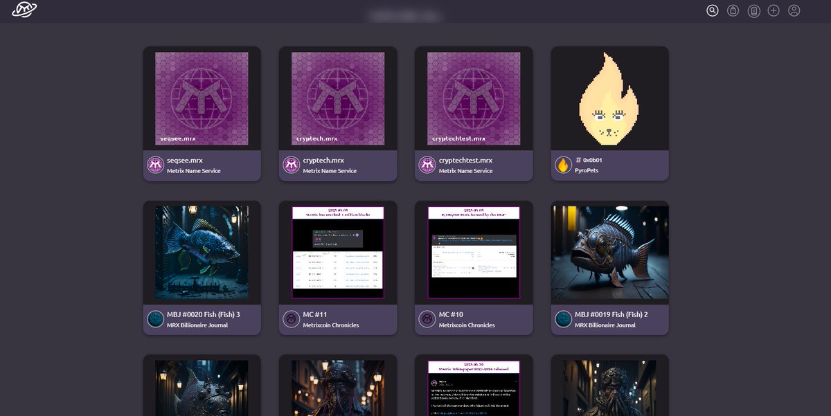Click the PyroPets flame collection icon
The width and height of the screenshot is (831, 416).
(562, 165)
